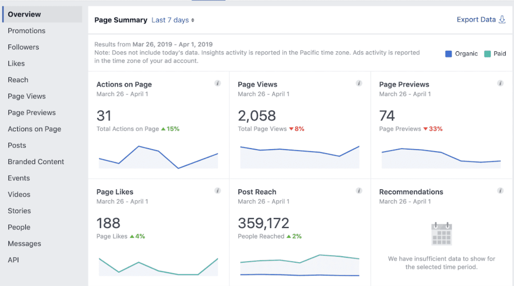Click info icon on Post Reach card
Image resolution: width=514 pixels, height=286 pixels.
point(359,191)
